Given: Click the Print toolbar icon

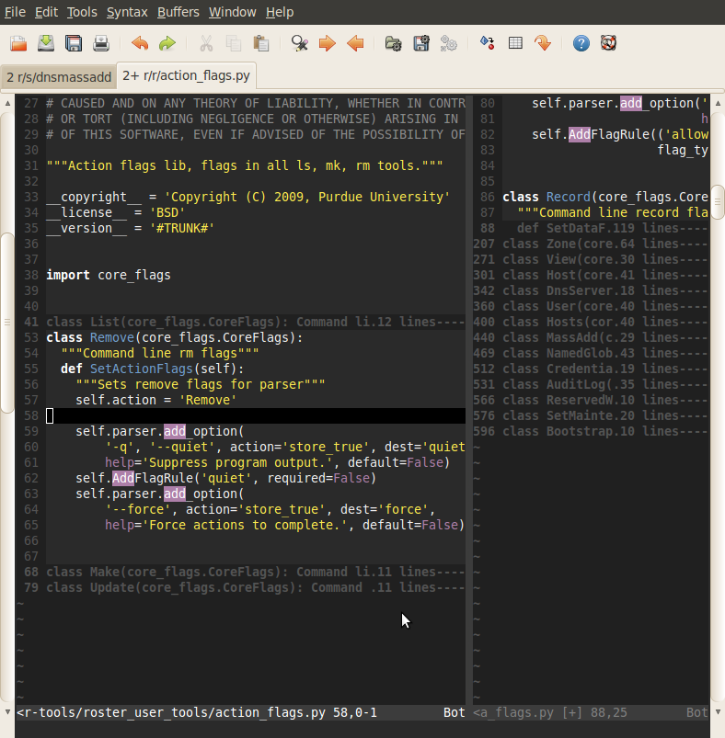Looking at the screenshot, I should pyautogui.click(x=101, y=43).
